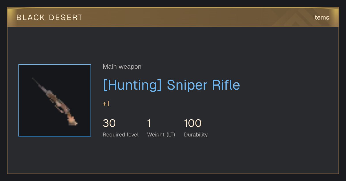Viewport: 346px width, 181px height.
Task: Click the Weight value 1
Action: pyautogui.click(x=149, y=123)
